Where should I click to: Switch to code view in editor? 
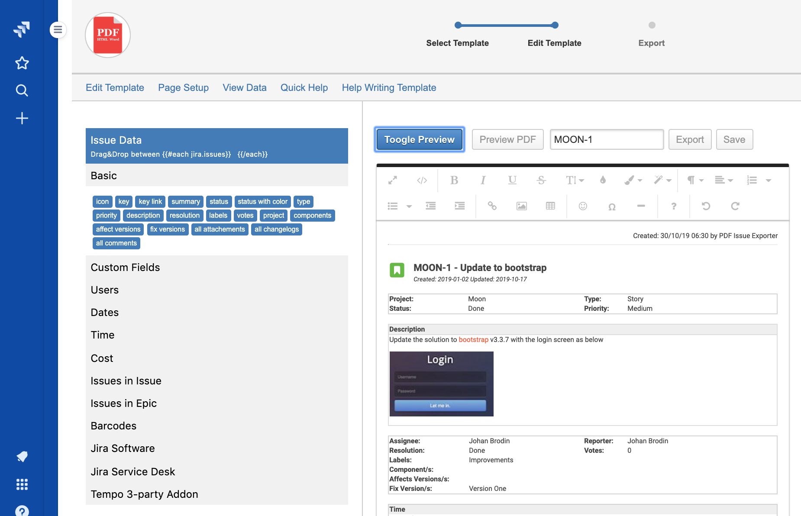point(422,180)
